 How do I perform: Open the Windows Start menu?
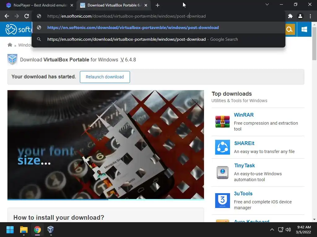10,230
